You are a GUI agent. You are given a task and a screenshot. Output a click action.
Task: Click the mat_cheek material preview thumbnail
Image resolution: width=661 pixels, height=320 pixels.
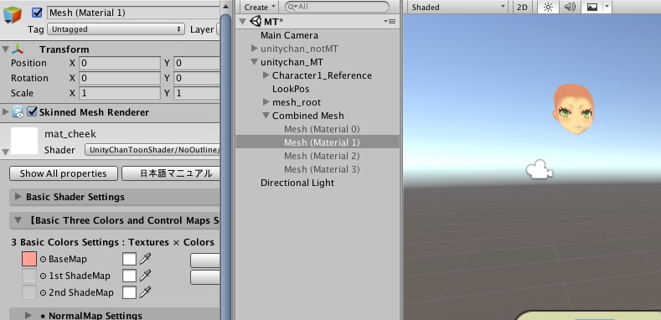[x=24, y=141]
